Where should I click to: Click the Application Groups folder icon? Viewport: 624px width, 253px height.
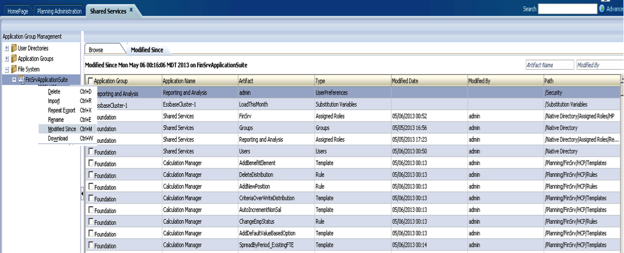click(14, 59)
